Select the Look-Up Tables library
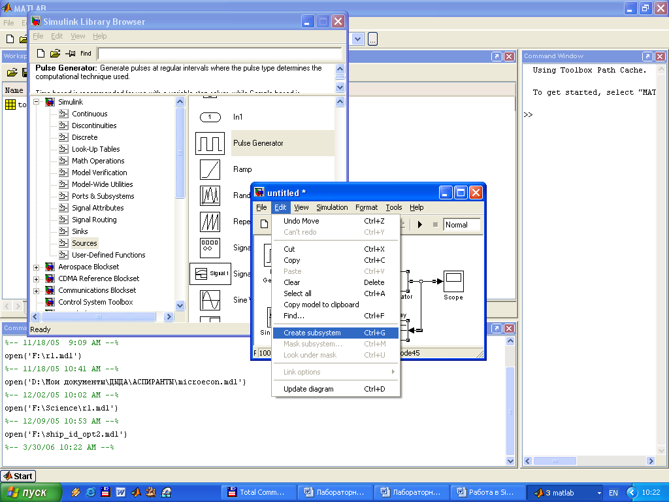The width and height of the screenshot is (669, 502). coord(95,149)
